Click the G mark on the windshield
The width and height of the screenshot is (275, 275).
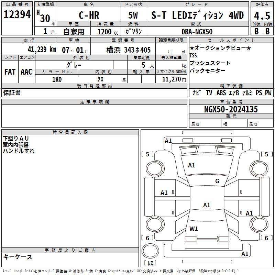pos(217,181)
